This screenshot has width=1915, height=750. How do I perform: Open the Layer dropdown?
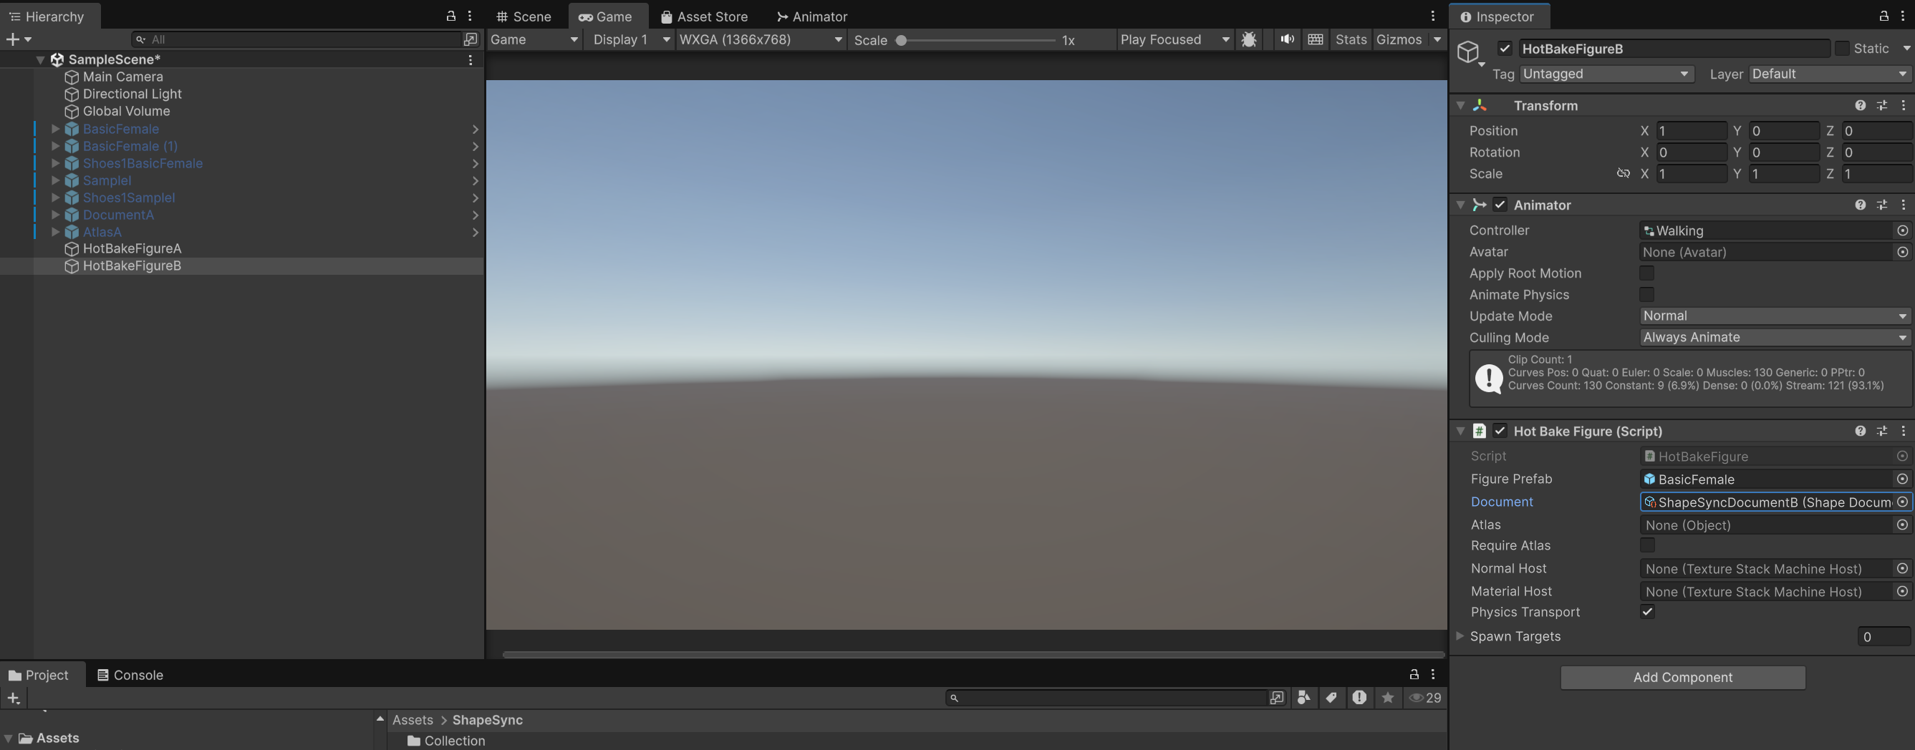pos(1830,74)
